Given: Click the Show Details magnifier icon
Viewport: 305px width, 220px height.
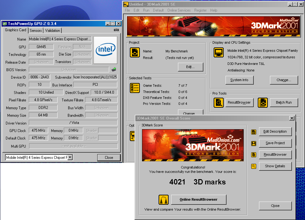Looking at the screenshot, I should [x=254, y=166].
